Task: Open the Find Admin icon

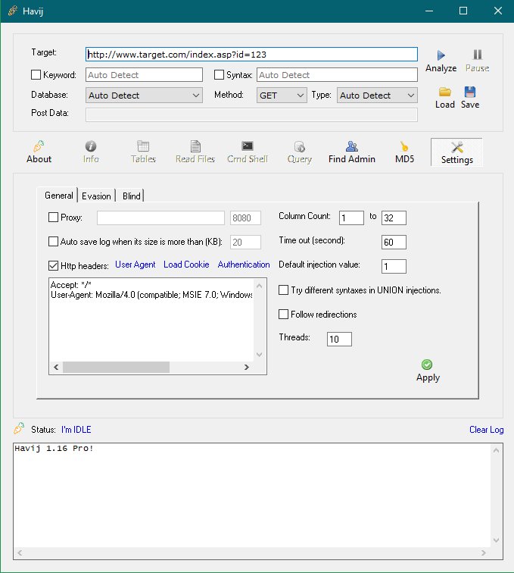Action: (x=351, y=146)
